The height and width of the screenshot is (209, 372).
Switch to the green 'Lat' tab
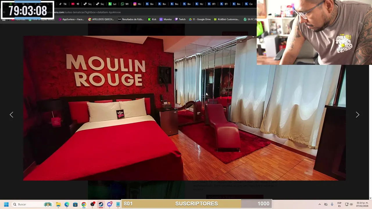112,4
